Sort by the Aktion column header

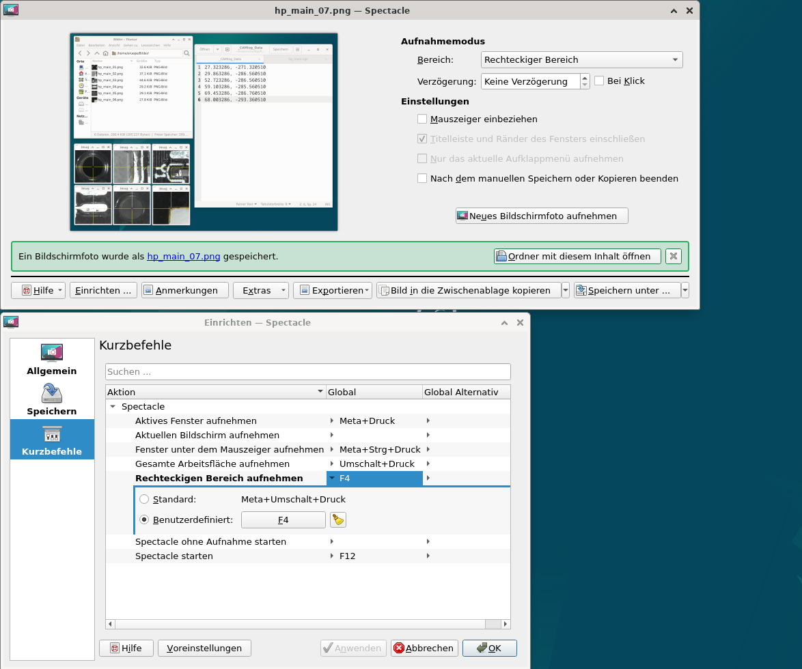[x=216, y=392]
